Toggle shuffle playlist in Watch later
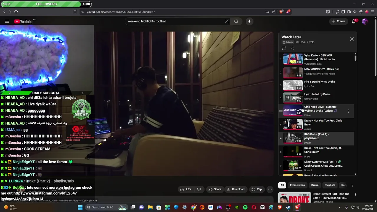The width and height of the screenshot is (377, 212). tap(292, 48)
